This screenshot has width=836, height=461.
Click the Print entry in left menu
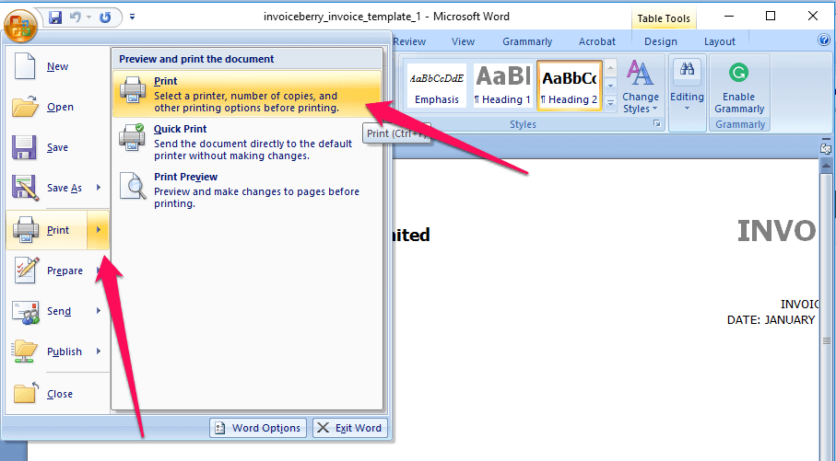(x=47, y=230)
